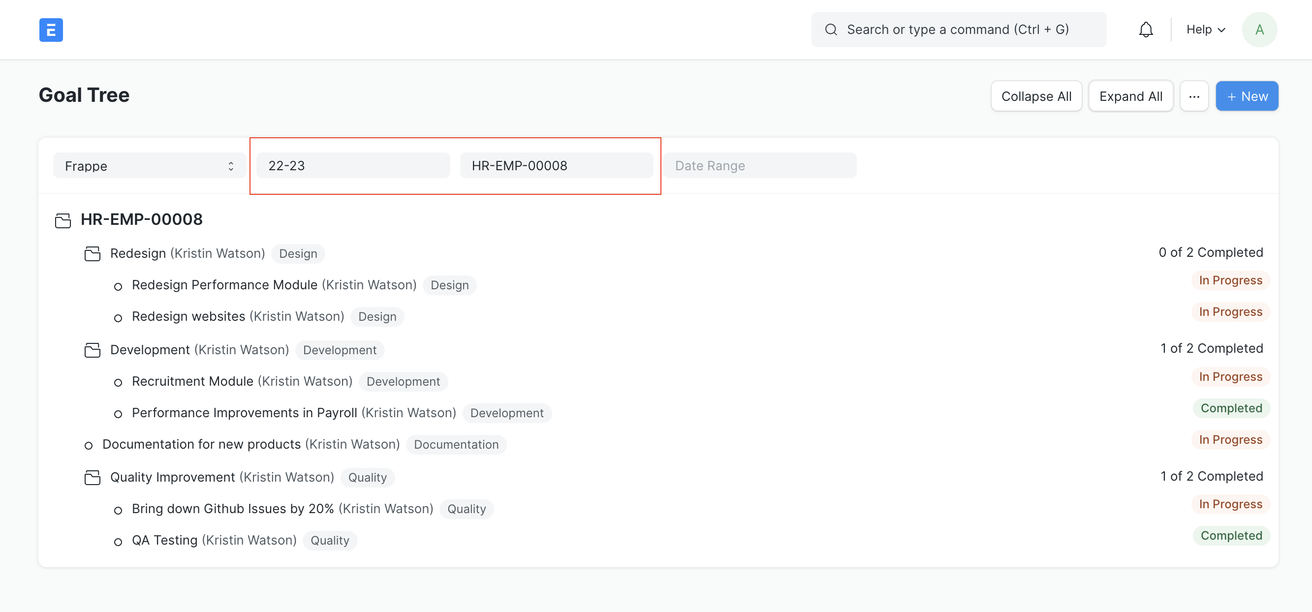Screen dimensions: 1312x612
Task: Click the three-dots more options button
Action: point(1194,96)
